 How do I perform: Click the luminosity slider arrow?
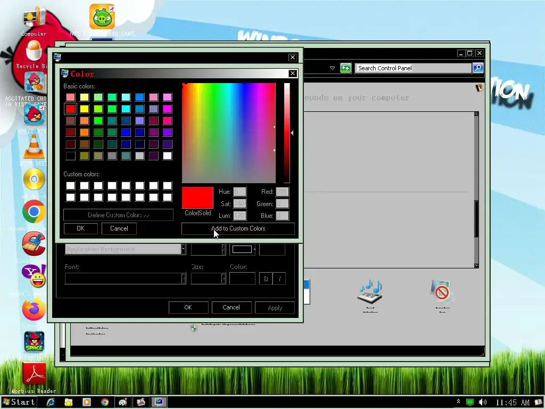tap(292, 133)
